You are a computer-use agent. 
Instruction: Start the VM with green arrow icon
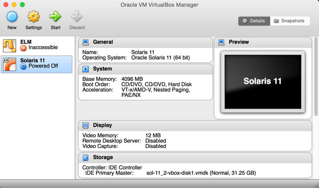(x=55, y=16)
